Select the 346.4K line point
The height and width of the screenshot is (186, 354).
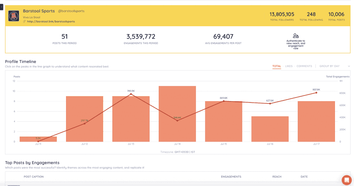click(x=177, y=121)
